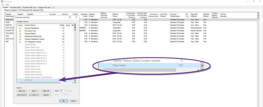This screenshot has height=107, width=263.
Task: Confirm the dialog with OK
Action: pos(63,101)
